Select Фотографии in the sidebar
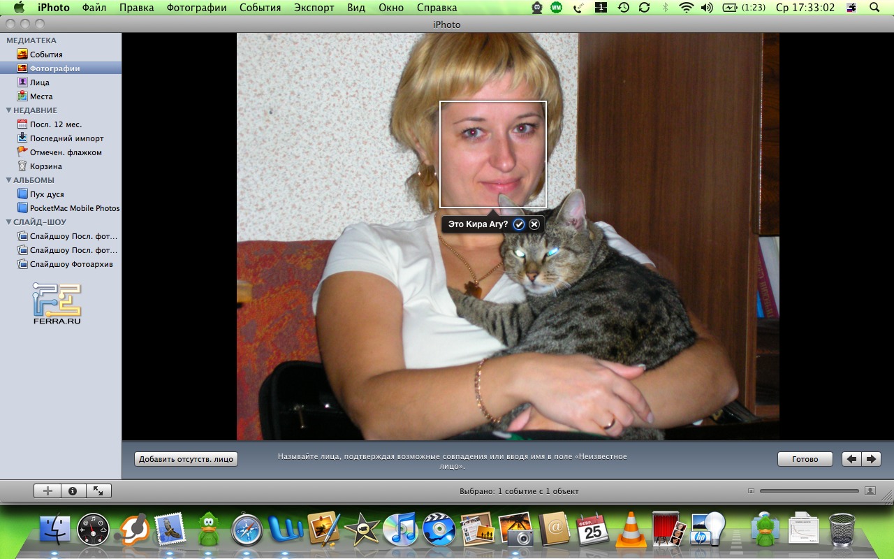The width and height of the screenshot is (894, 559). (61, 68)
